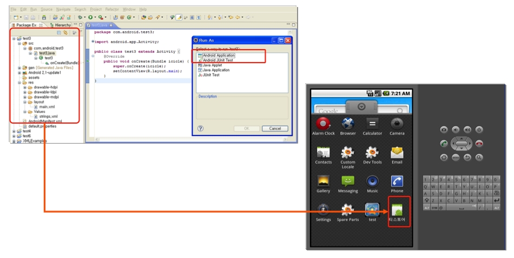Click the help icon in Run As dialog
This screenshot has width=514, height=258.
[201, 128]
